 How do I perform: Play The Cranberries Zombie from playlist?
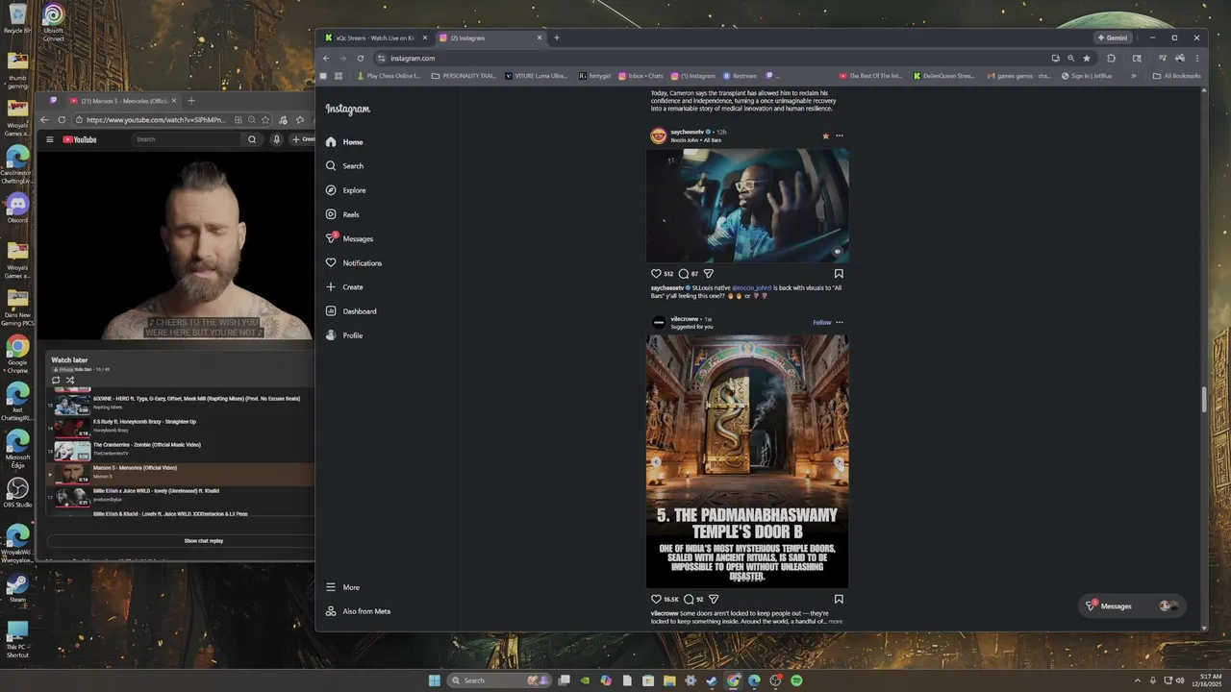pos(181,450)
